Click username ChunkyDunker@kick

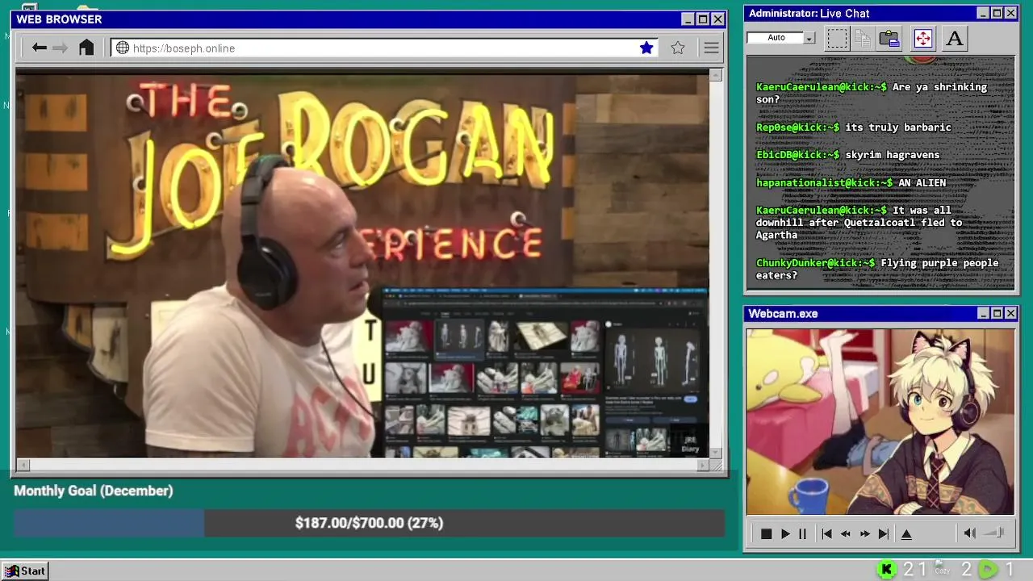[x=816, y=263]
